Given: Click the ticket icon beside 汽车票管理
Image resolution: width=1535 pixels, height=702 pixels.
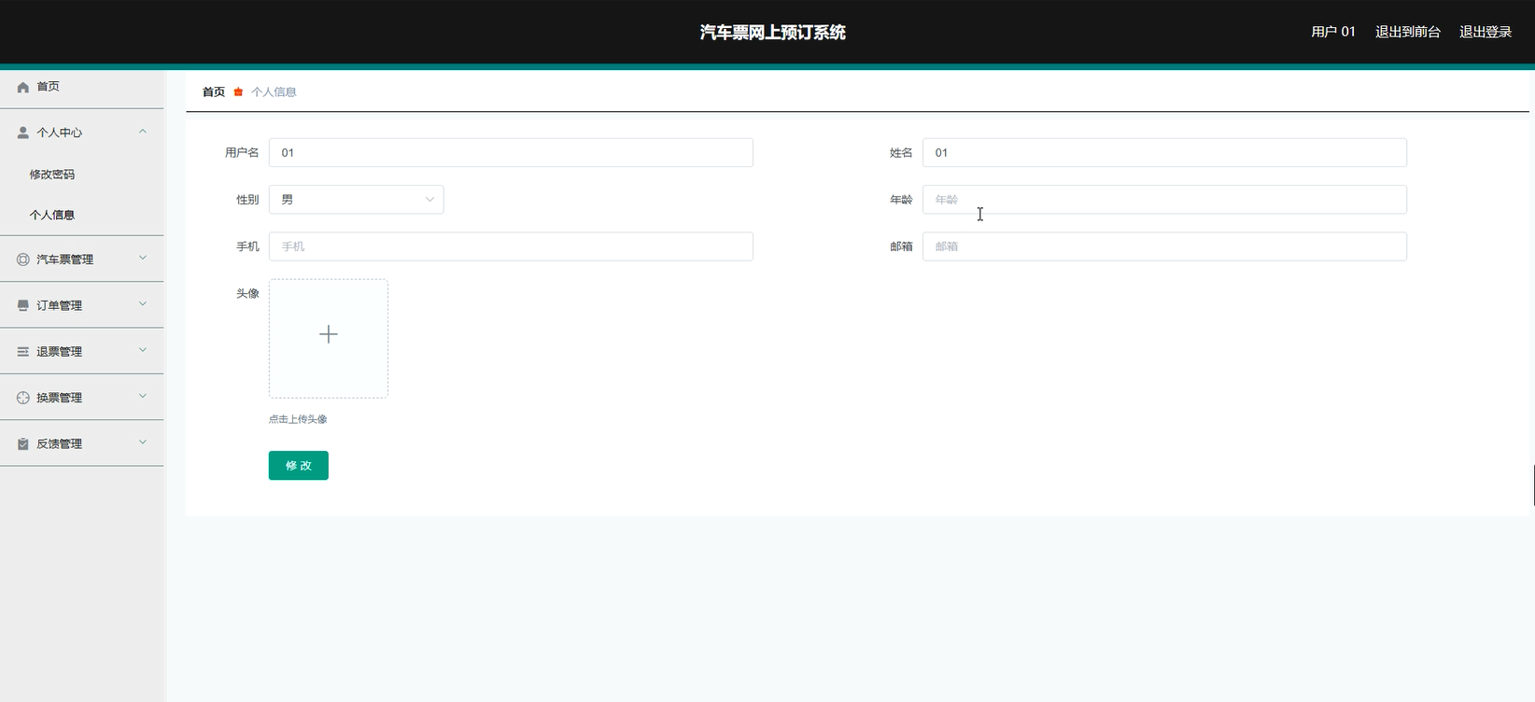Looking at the screenshot, I should tap(23, 260).
